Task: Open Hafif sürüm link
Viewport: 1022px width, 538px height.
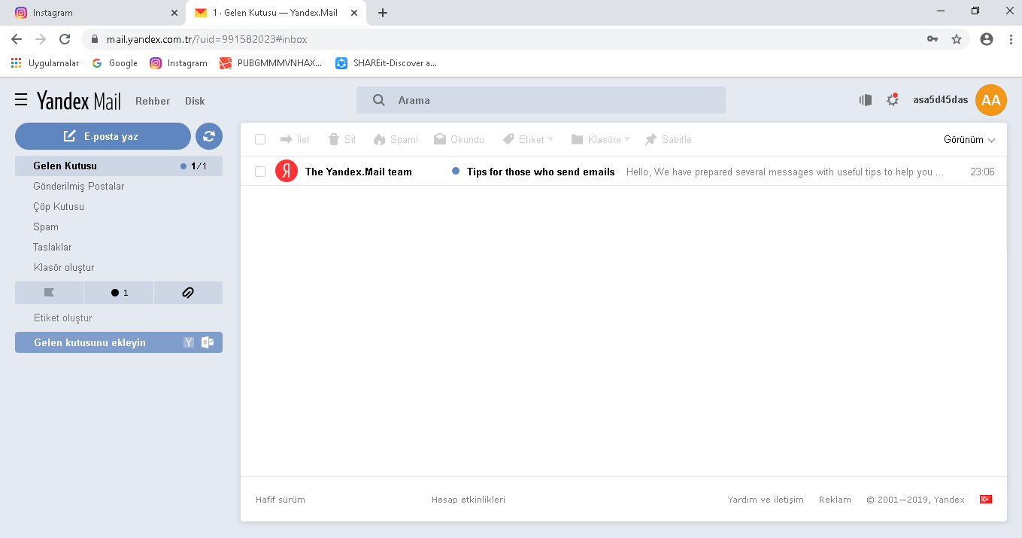Action: (x=281, y=500)
